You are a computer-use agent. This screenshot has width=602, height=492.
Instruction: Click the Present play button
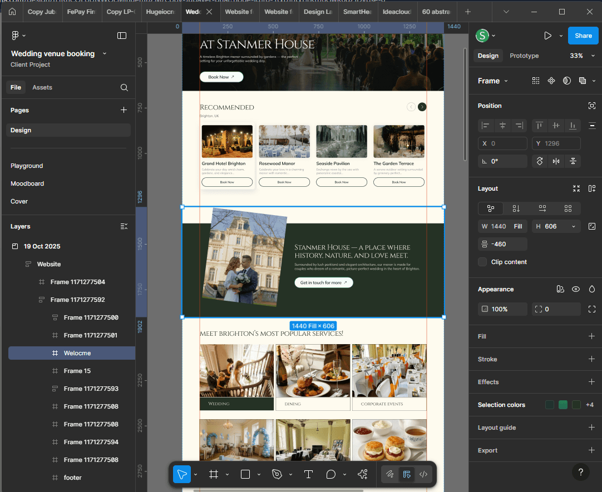tap(547, 36)
